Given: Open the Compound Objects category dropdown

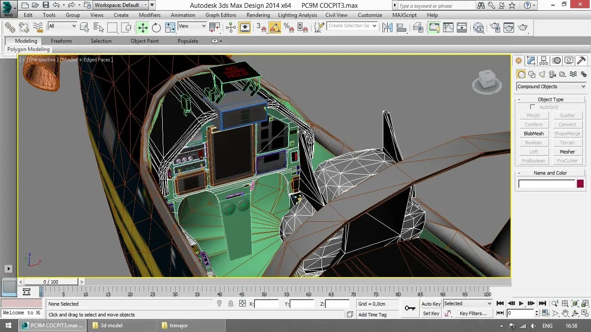Looking at the screenshot, I should (x=551, y=86).
